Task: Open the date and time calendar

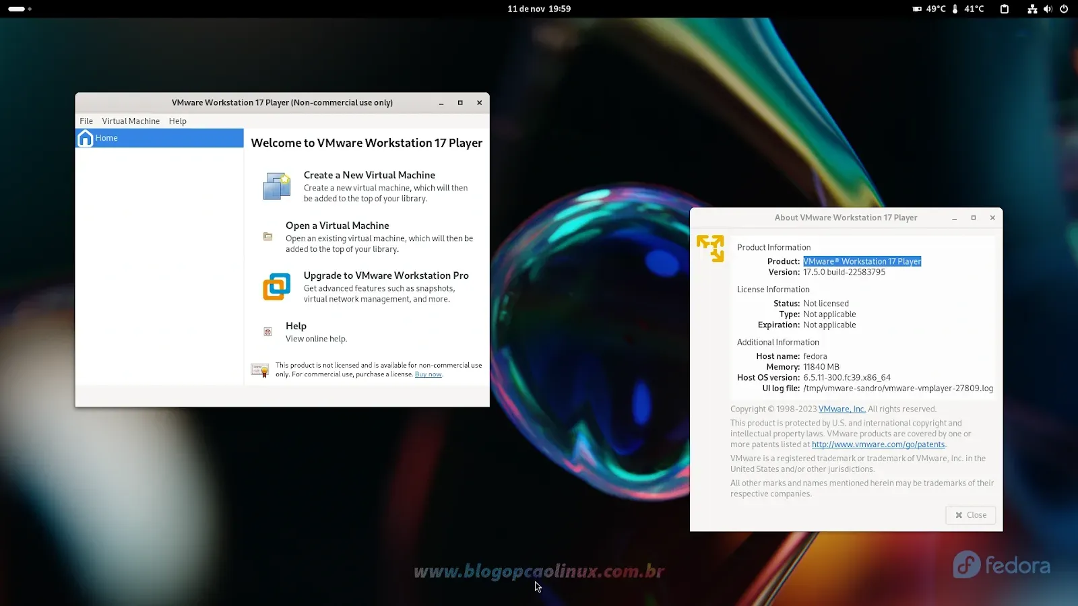Action: [x=539, y=9]
